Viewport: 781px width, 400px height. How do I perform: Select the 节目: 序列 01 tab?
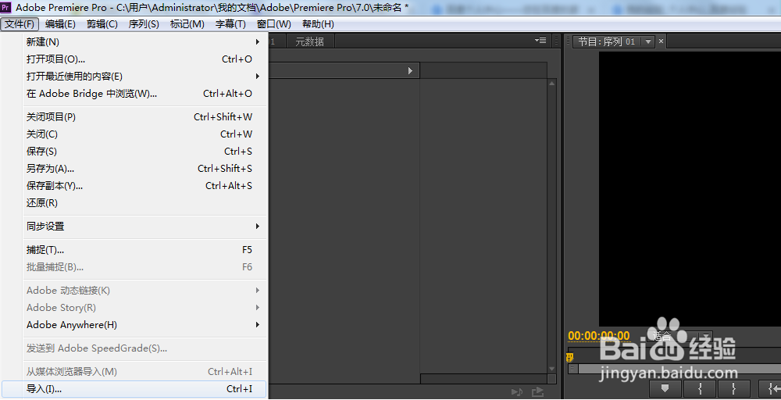click(606, 42)
